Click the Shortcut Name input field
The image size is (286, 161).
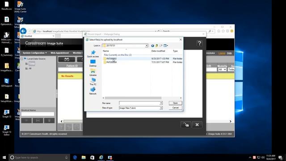click(x=38, y=114)
